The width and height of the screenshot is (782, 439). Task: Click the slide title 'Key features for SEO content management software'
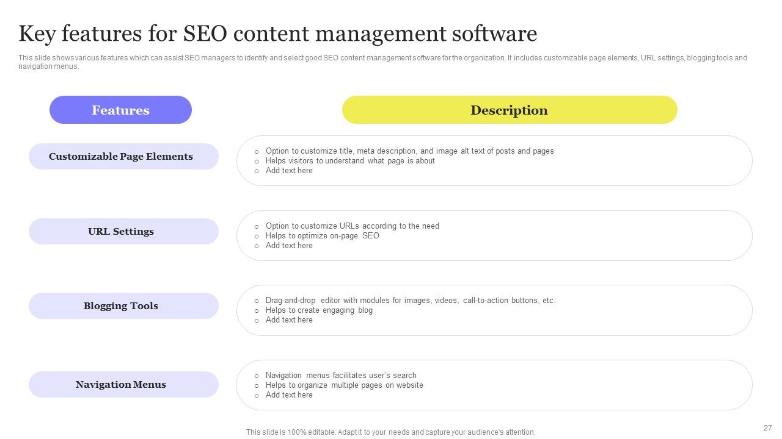278,34
